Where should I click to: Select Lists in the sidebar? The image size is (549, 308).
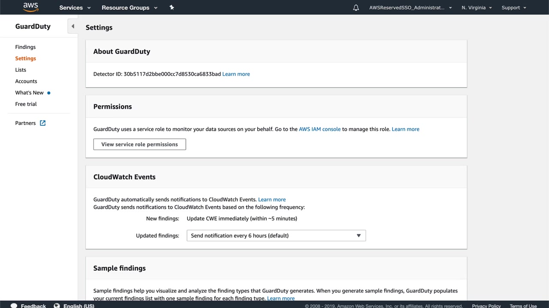(21, 70)
